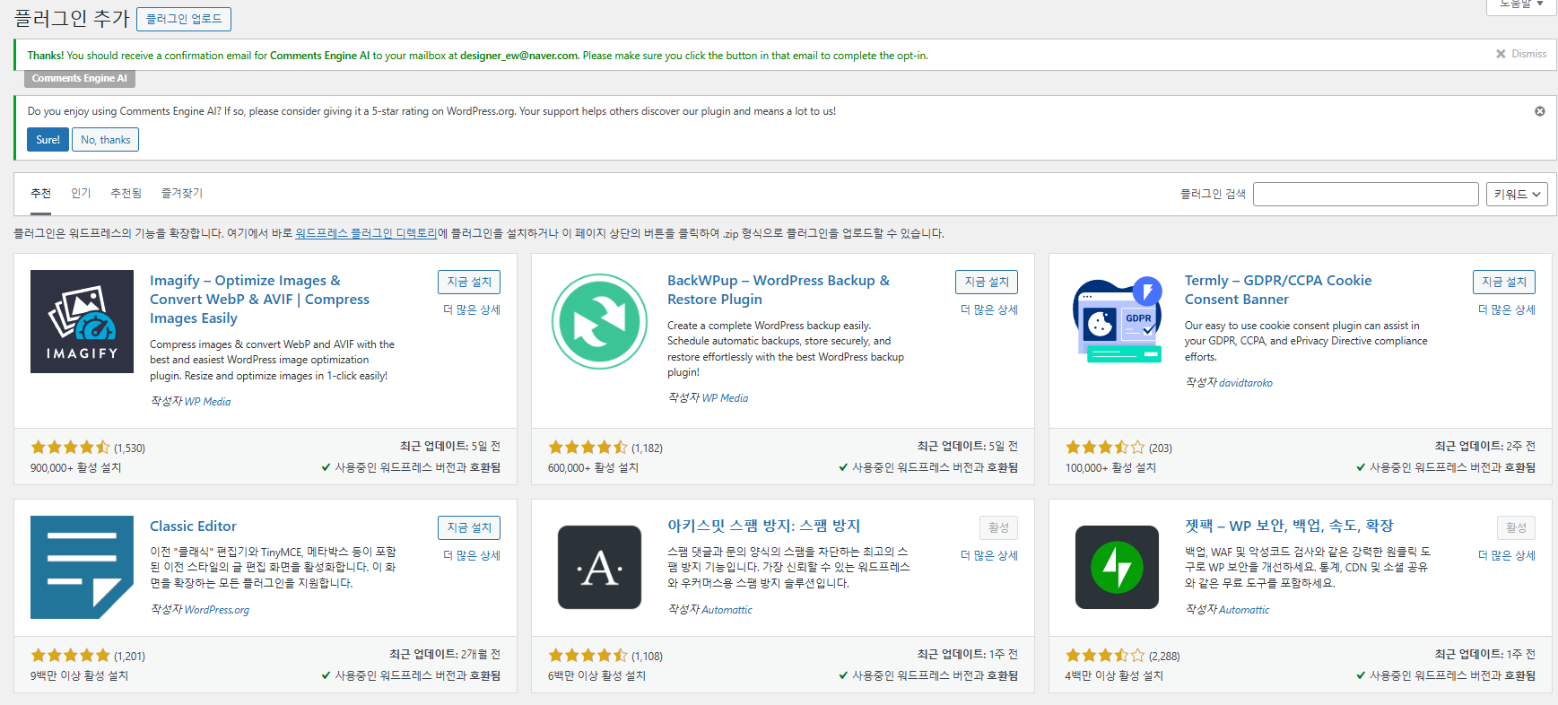Install the BackWPup plugin now

click(987, 282)
